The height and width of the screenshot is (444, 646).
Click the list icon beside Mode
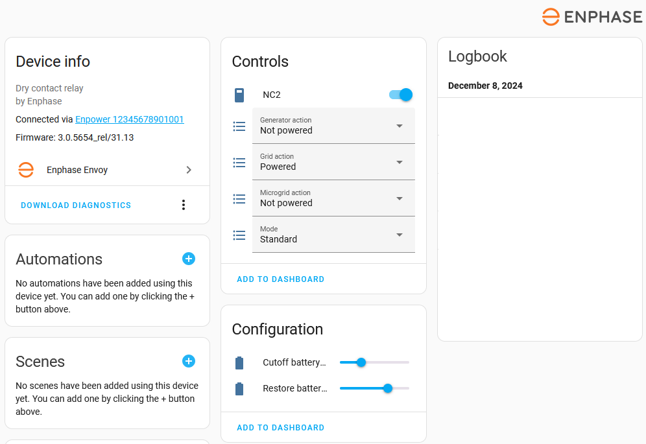(x=239, y=235)
